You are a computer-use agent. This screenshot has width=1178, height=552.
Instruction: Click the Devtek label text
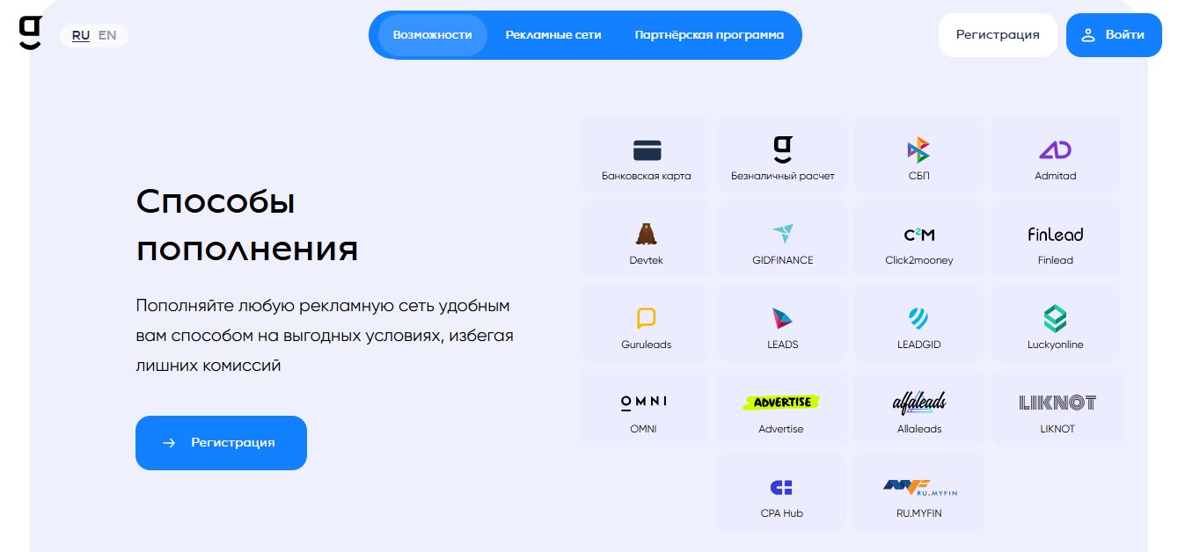point(647,260)
